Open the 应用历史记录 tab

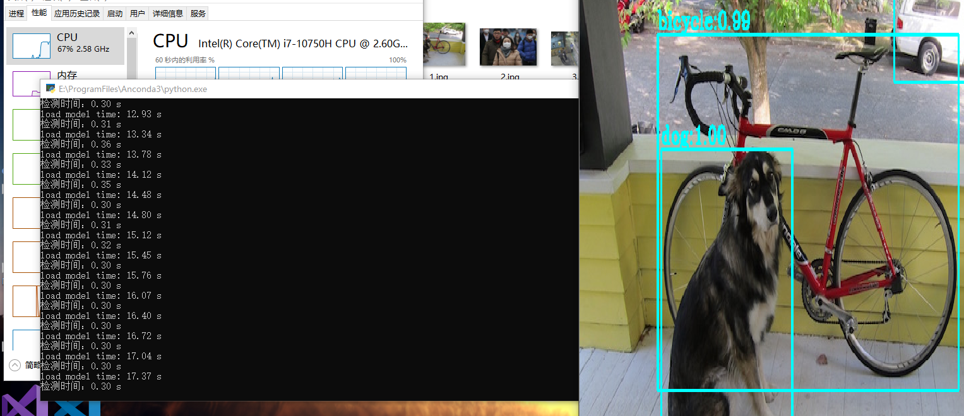click(76, 13)
